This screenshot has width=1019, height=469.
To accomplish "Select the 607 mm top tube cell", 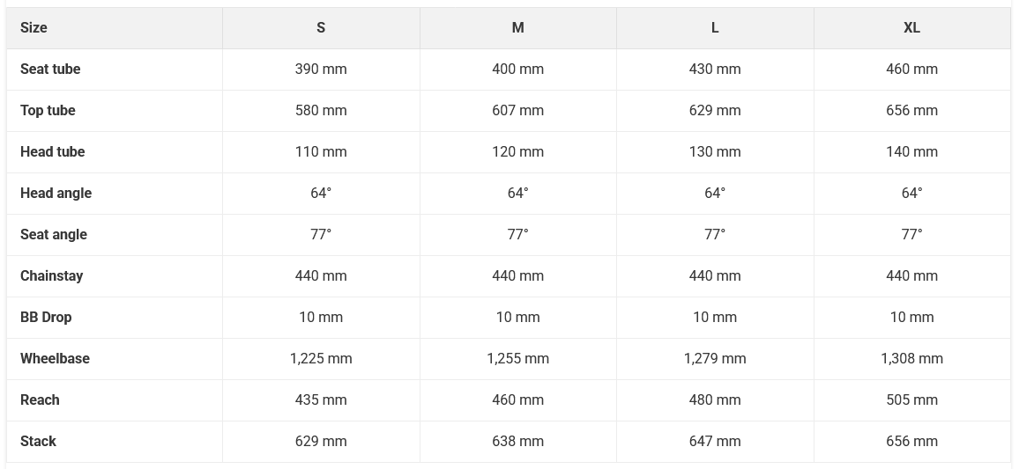I will pyautogui.click(x=518, y=111).
